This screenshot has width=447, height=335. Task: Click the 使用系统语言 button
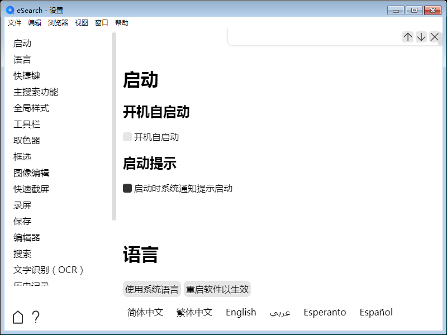click(x=150, y=289)
